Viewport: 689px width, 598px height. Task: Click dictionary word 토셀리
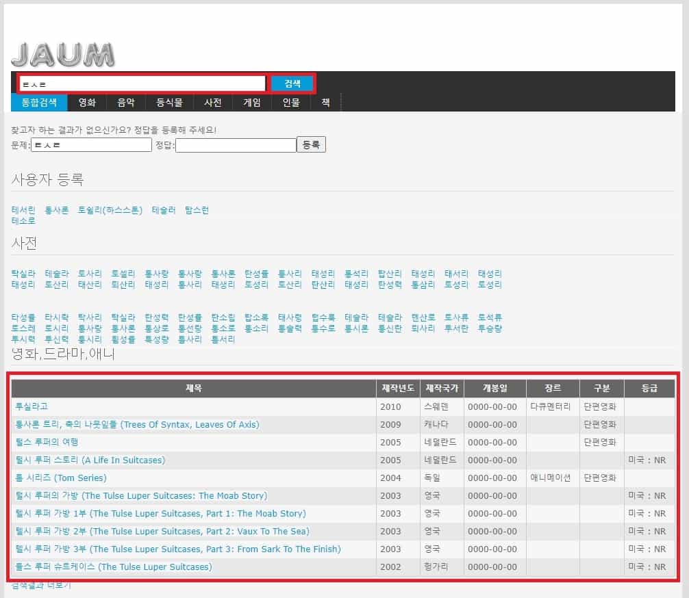(123, 274)
